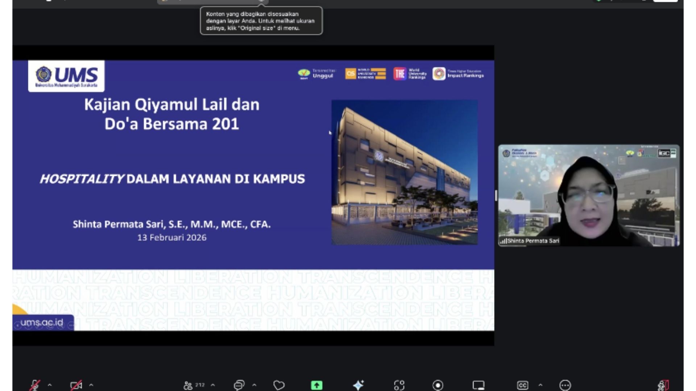Click the divider handle beside speaker video

click(496, 195)
